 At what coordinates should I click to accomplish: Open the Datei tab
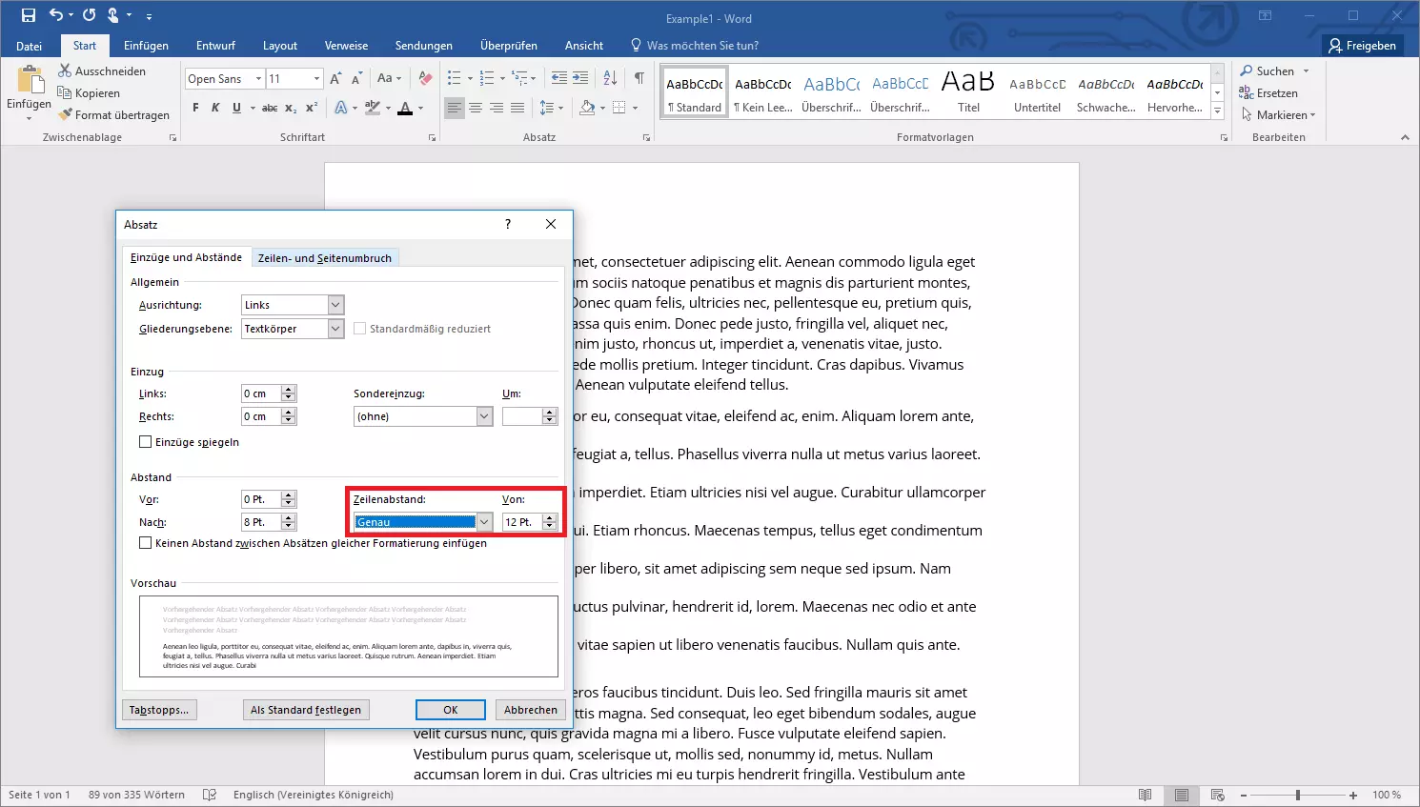tap(30, 46)
